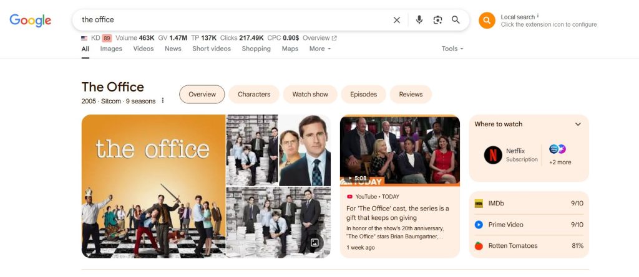
Task: Expand the Where to watch section
Action: point(578,124)
